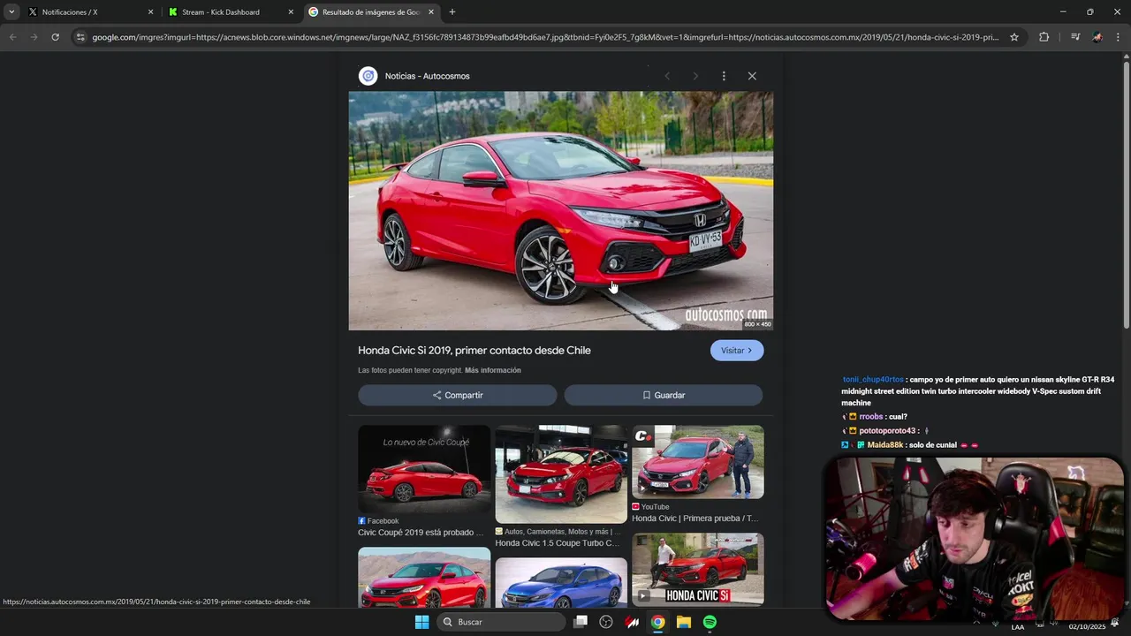Click the Buscar taskbar search box
The height and width of the screenshot is (636, 1131).
(x=502, y=622)
